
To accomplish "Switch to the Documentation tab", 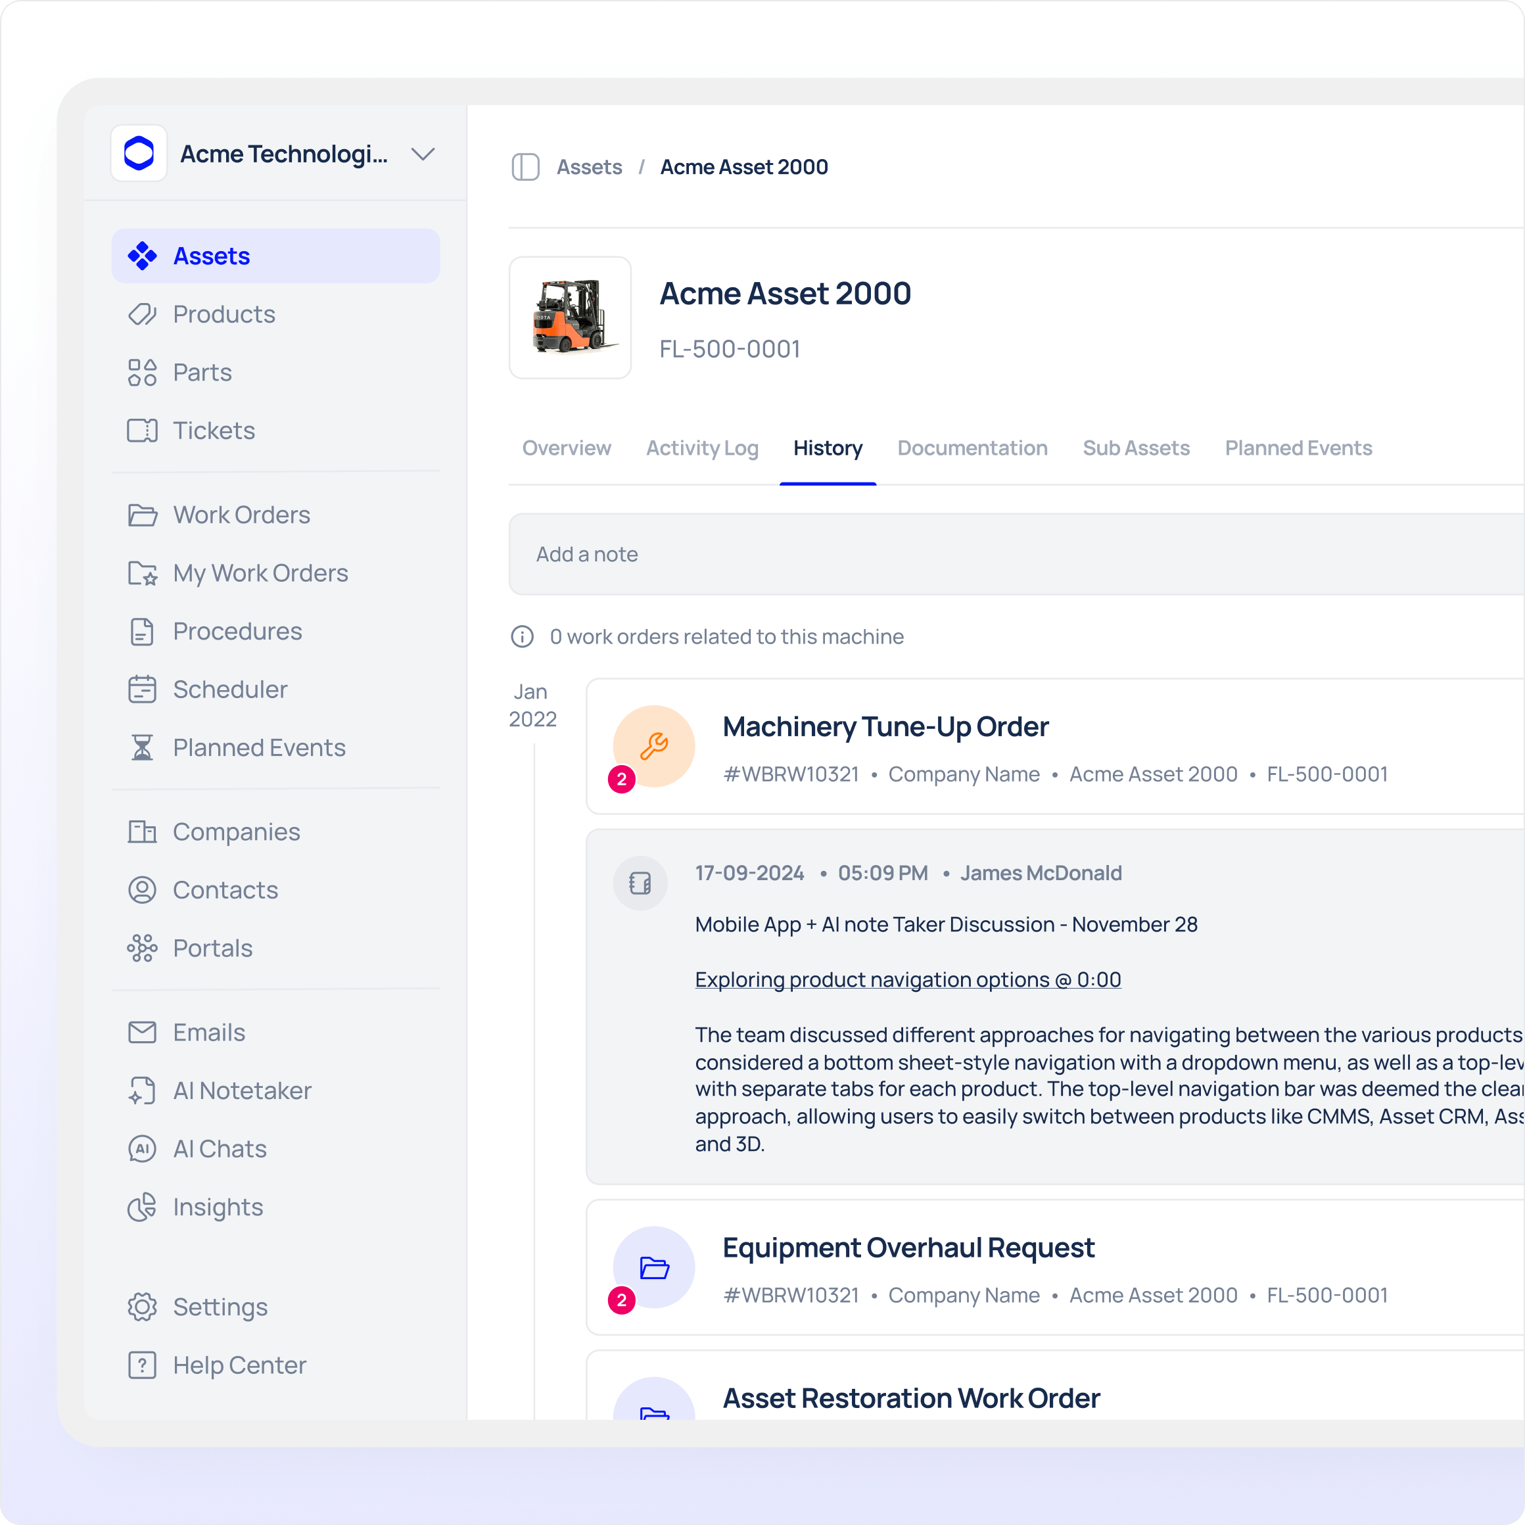I will [972, 448].
